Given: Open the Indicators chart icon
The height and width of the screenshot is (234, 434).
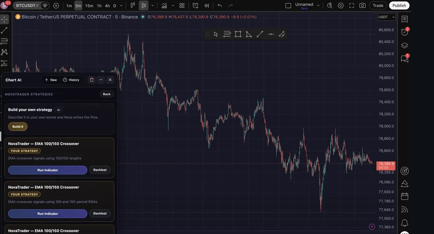Looking at the screenshot, I should tap(164, 5).
